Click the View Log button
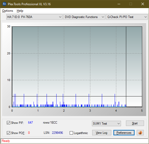 coord(102,133)
